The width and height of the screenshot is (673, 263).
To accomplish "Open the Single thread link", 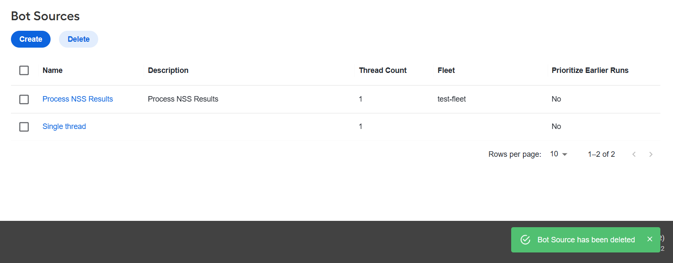I will click(x=64, y=126).
